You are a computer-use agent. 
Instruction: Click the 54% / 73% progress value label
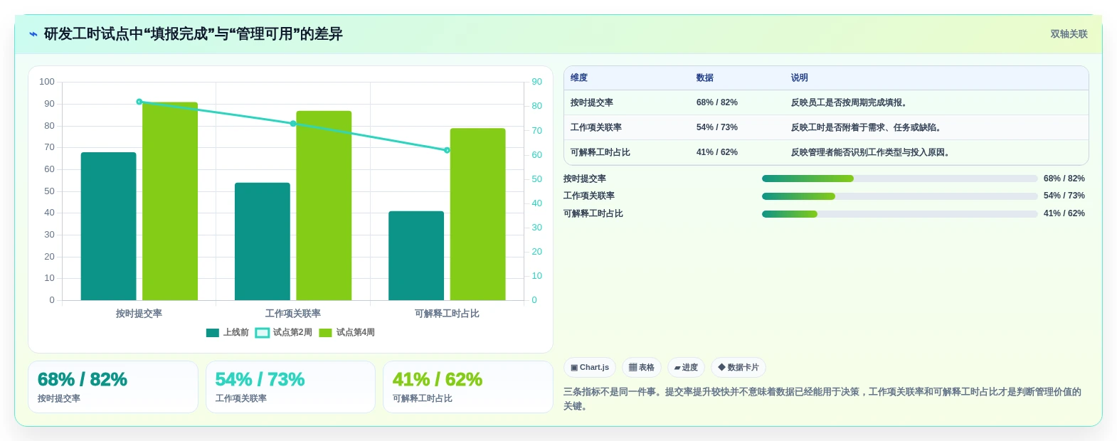tap(1064, 196)
